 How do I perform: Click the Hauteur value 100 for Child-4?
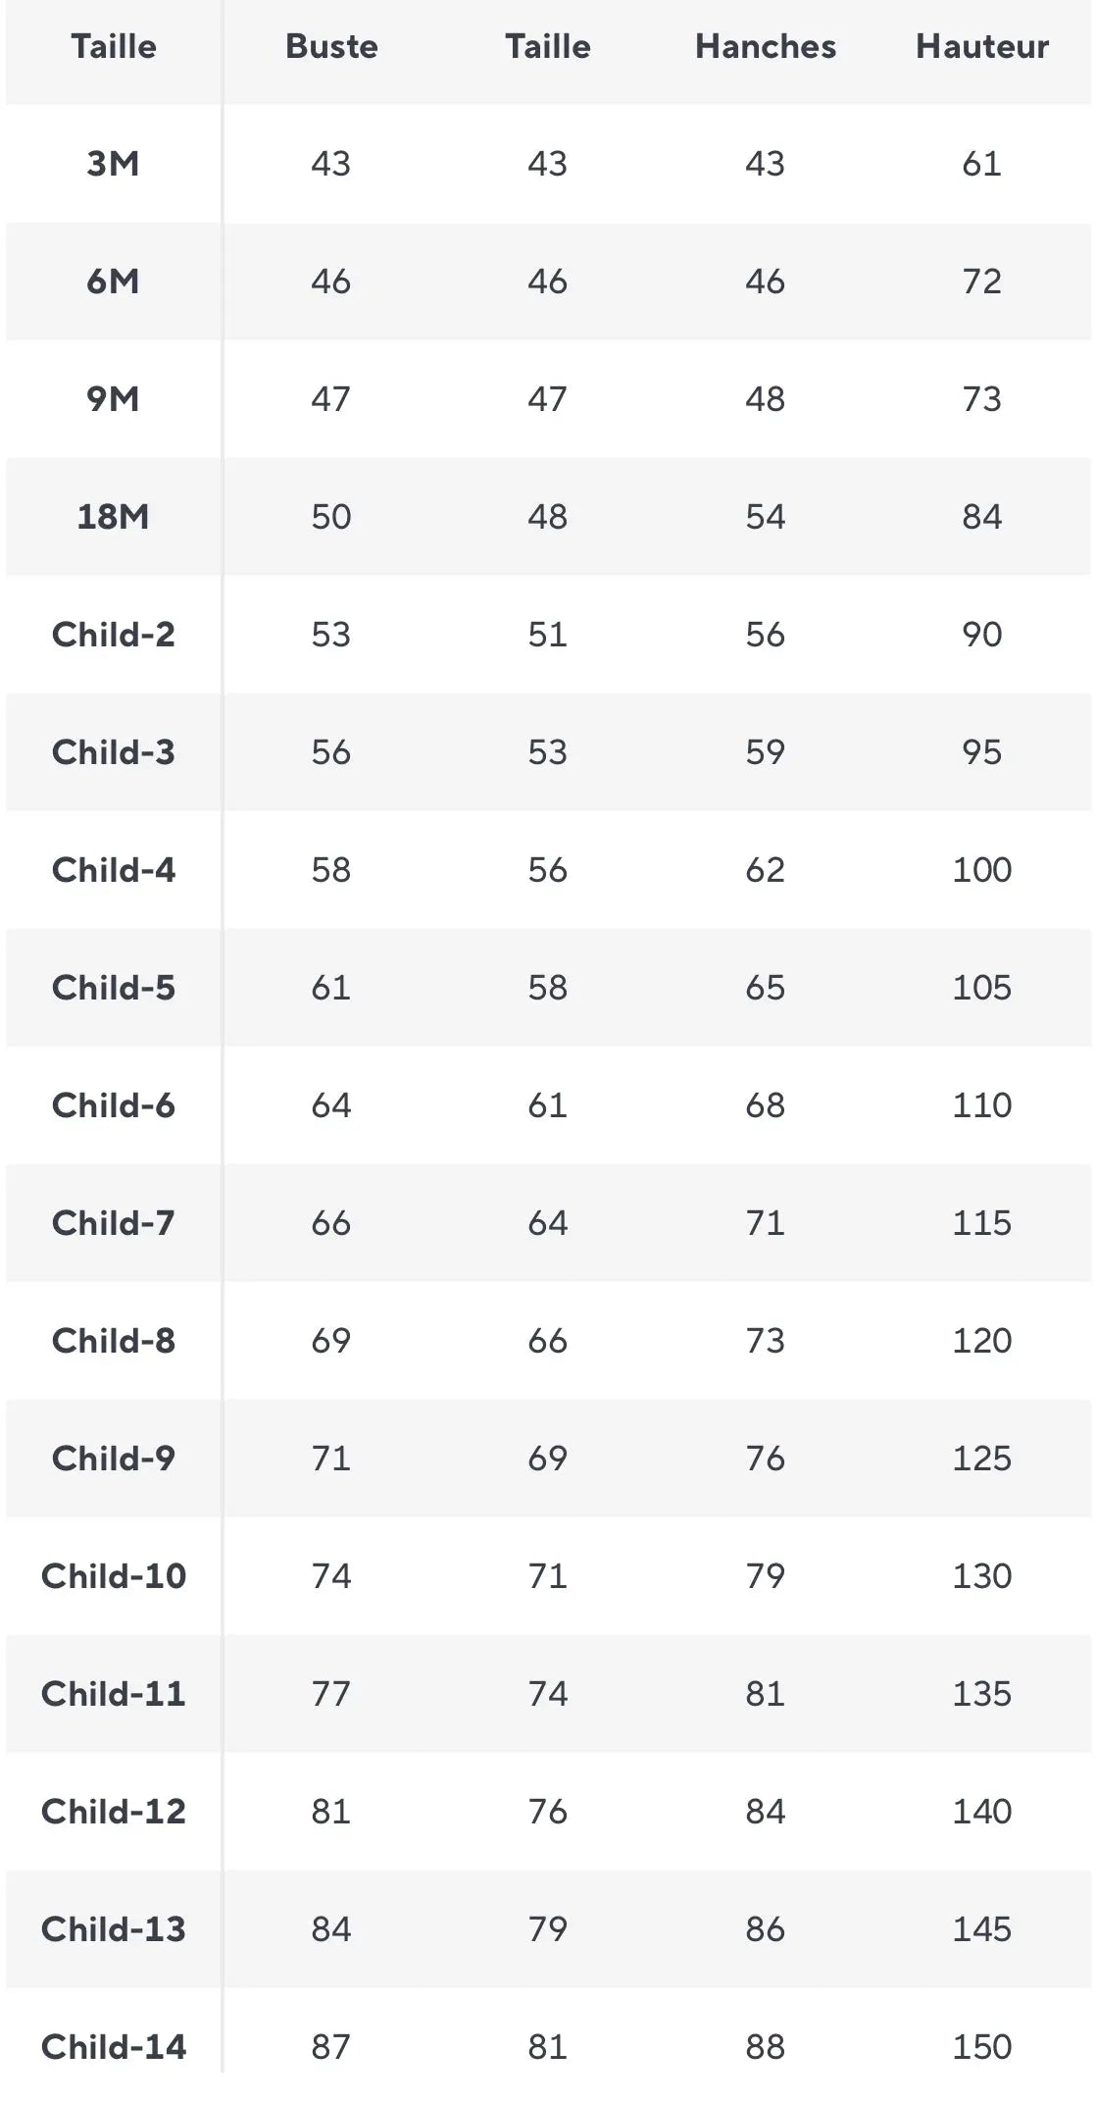[981, 869]
